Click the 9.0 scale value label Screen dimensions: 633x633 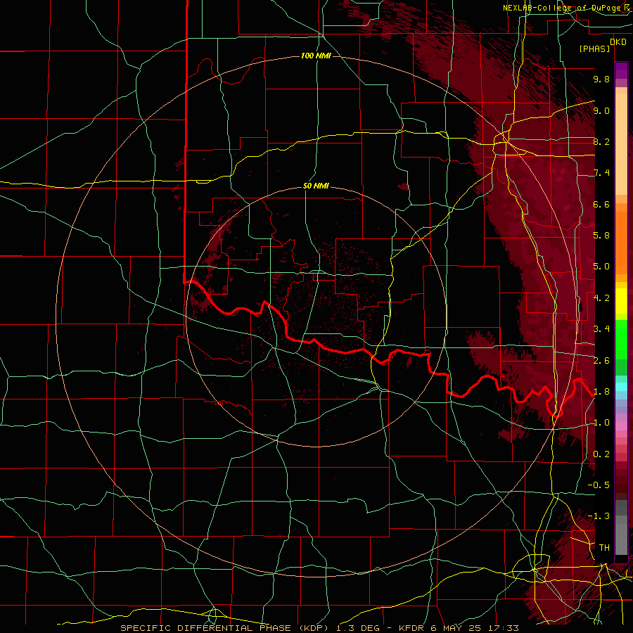601,110
